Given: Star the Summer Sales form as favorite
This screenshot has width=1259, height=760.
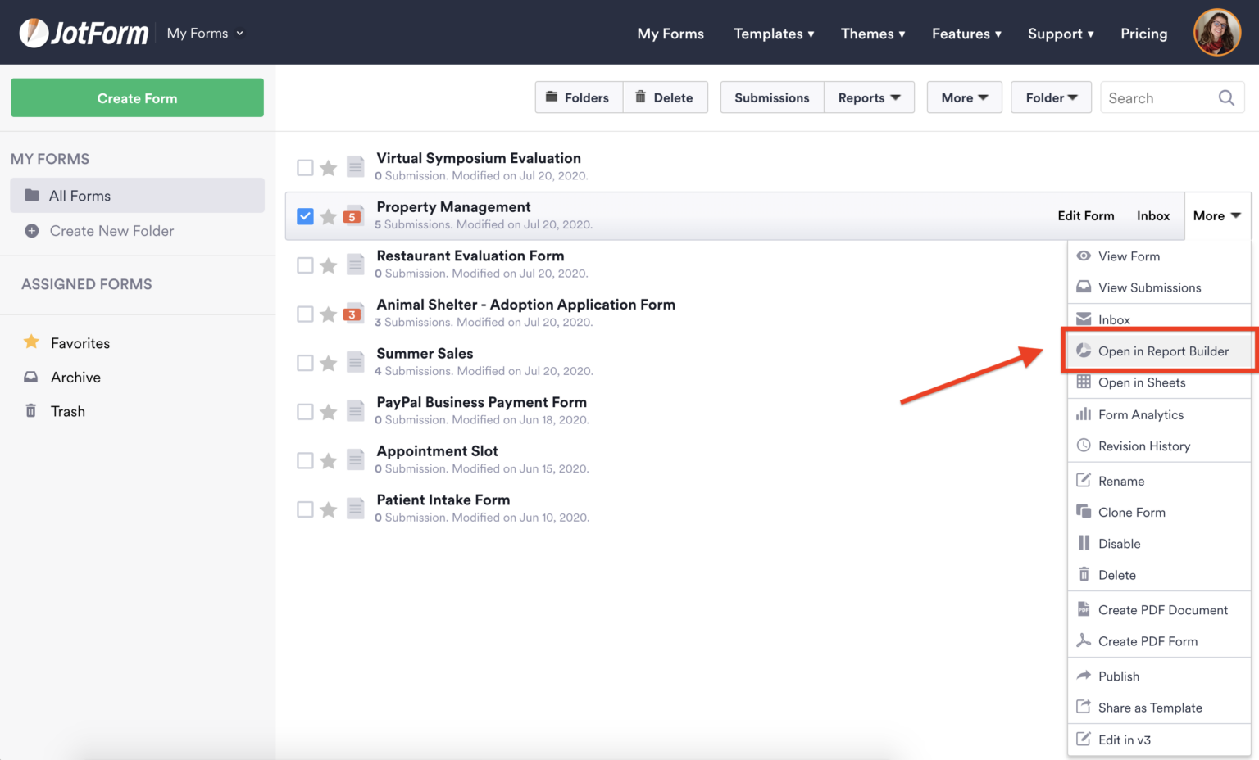Looking at the screenshot, I should click(x=328, y=361).
